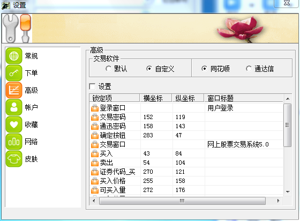Screen dimensions: 300x221
Task: Open the 皮肤 shirt icon
Action: coord(14,159)
